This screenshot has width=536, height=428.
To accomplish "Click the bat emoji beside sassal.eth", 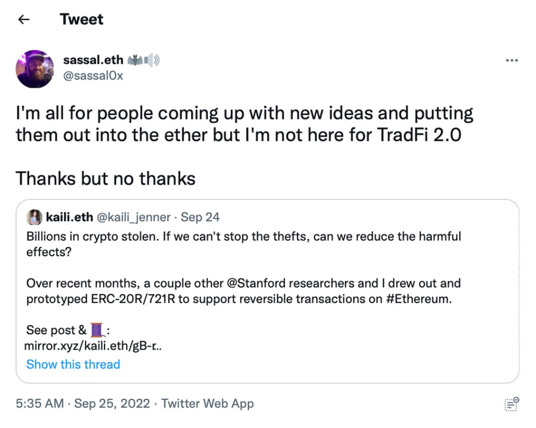I will tap(133, 60).
